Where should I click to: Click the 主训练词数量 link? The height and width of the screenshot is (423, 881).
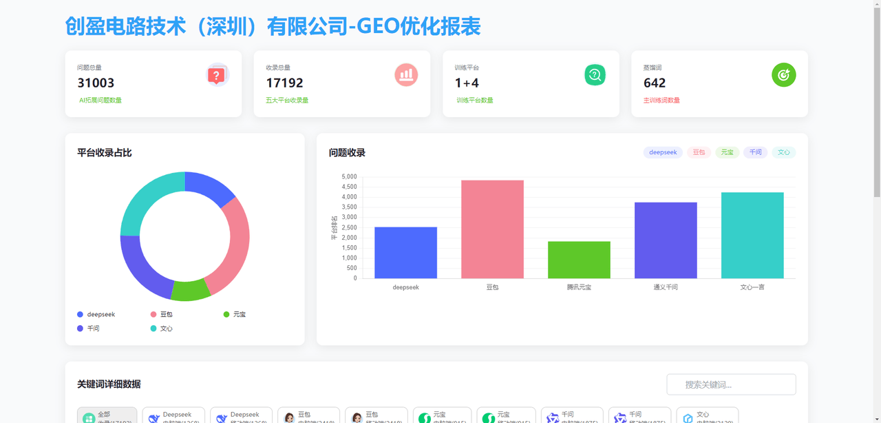tap(661, 101)
